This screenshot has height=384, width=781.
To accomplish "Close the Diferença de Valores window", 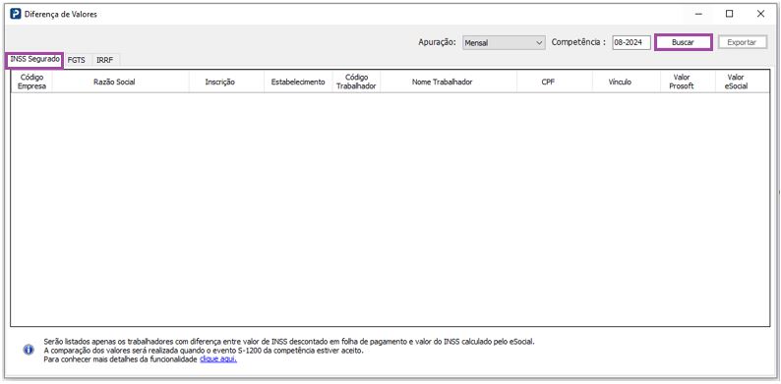I will (760, 14).
